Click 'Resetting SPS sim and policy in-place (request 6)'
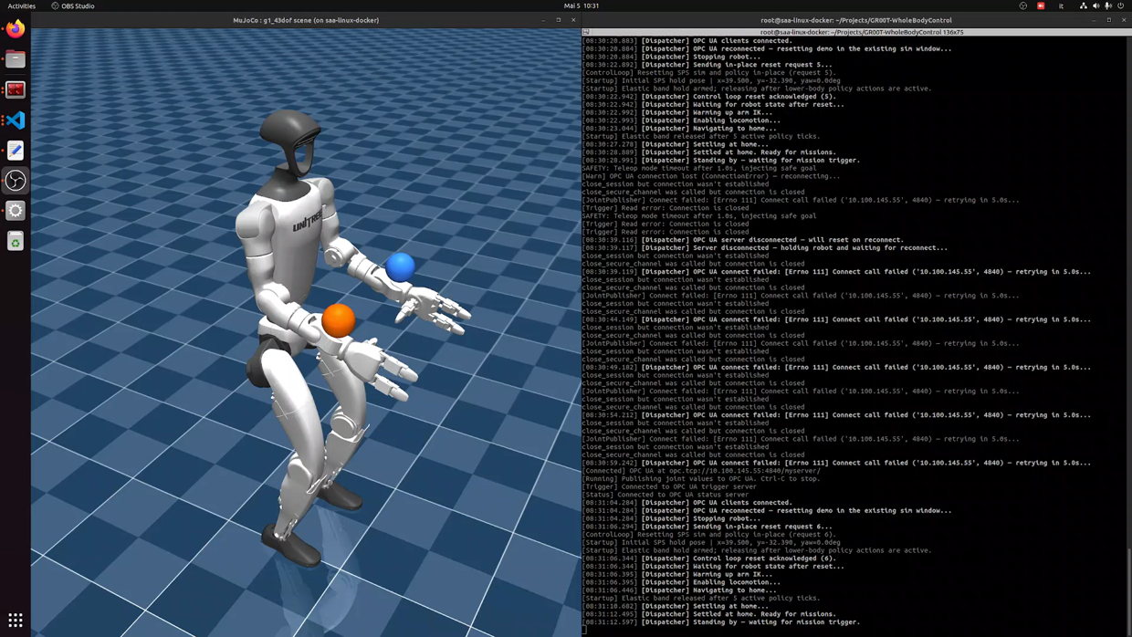 (x=708, y=535)
